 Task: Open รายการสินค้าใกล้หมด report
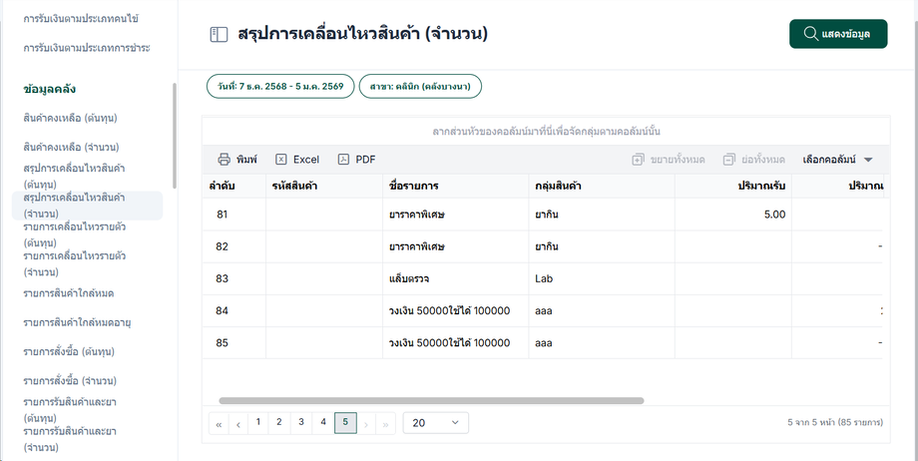point(69,293)
